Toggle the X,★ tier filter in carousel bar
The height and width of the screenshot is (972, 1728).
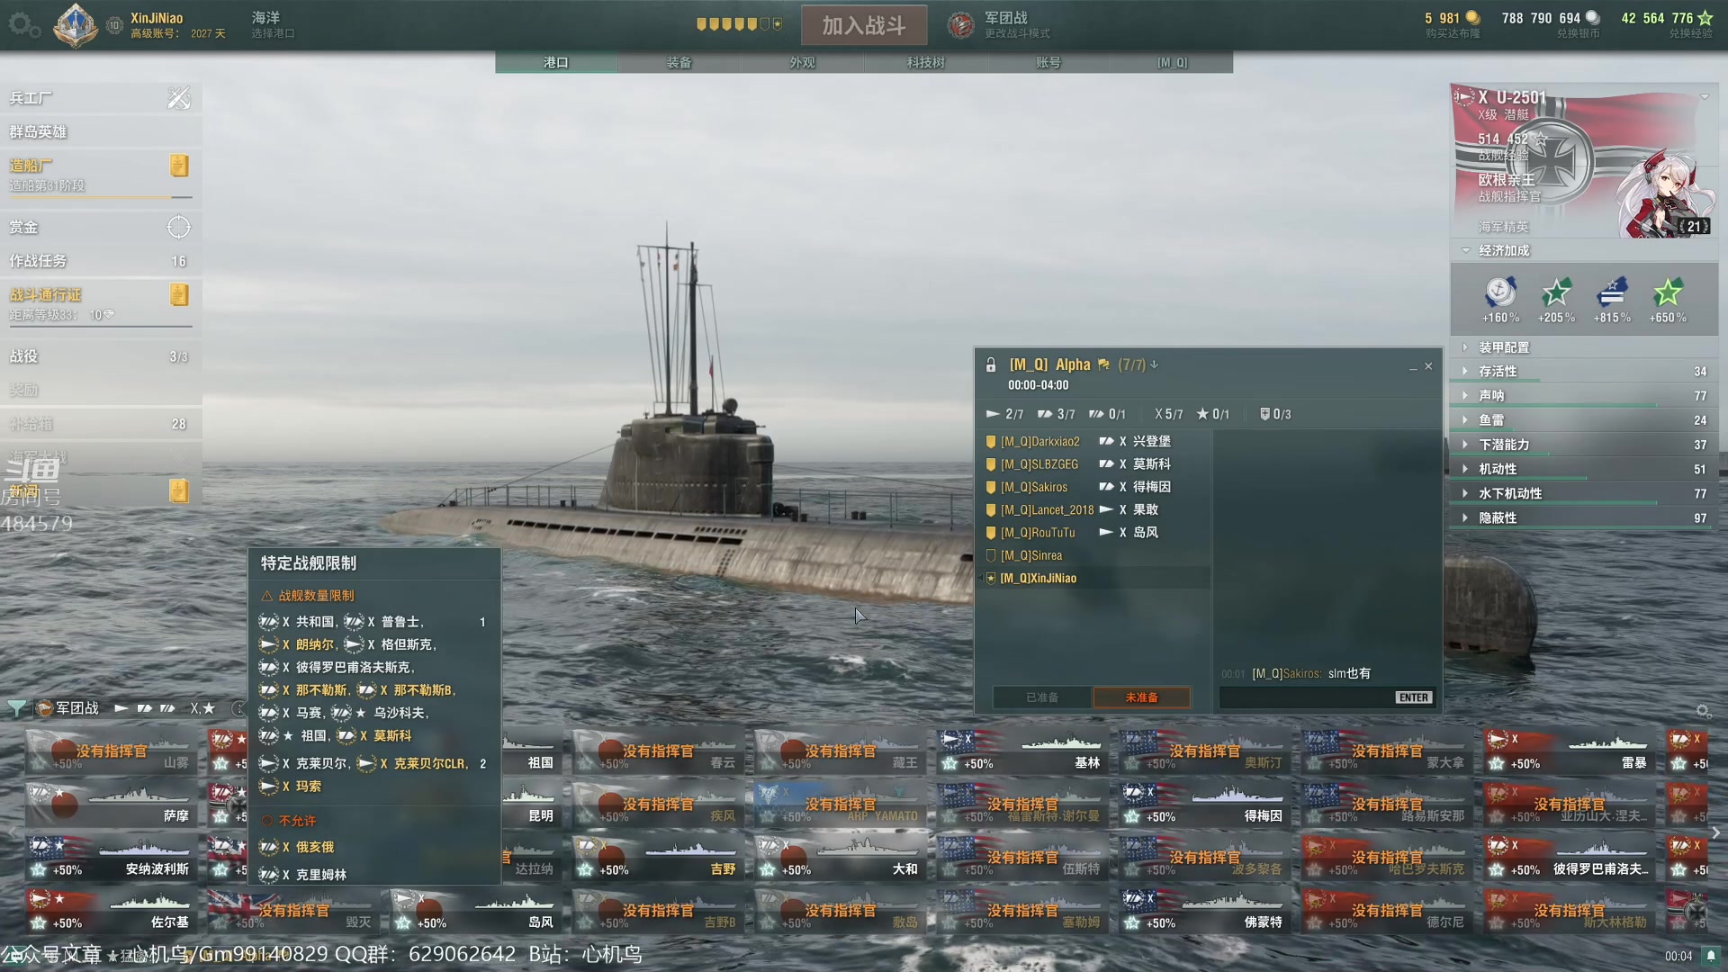point(202,708)
